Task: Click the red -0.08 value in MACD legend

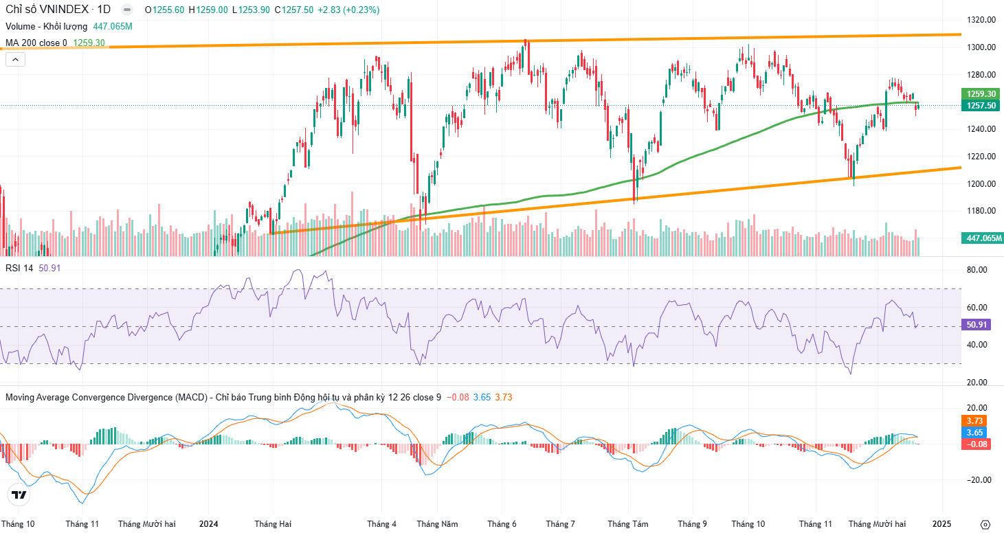Action: (458, 397)
